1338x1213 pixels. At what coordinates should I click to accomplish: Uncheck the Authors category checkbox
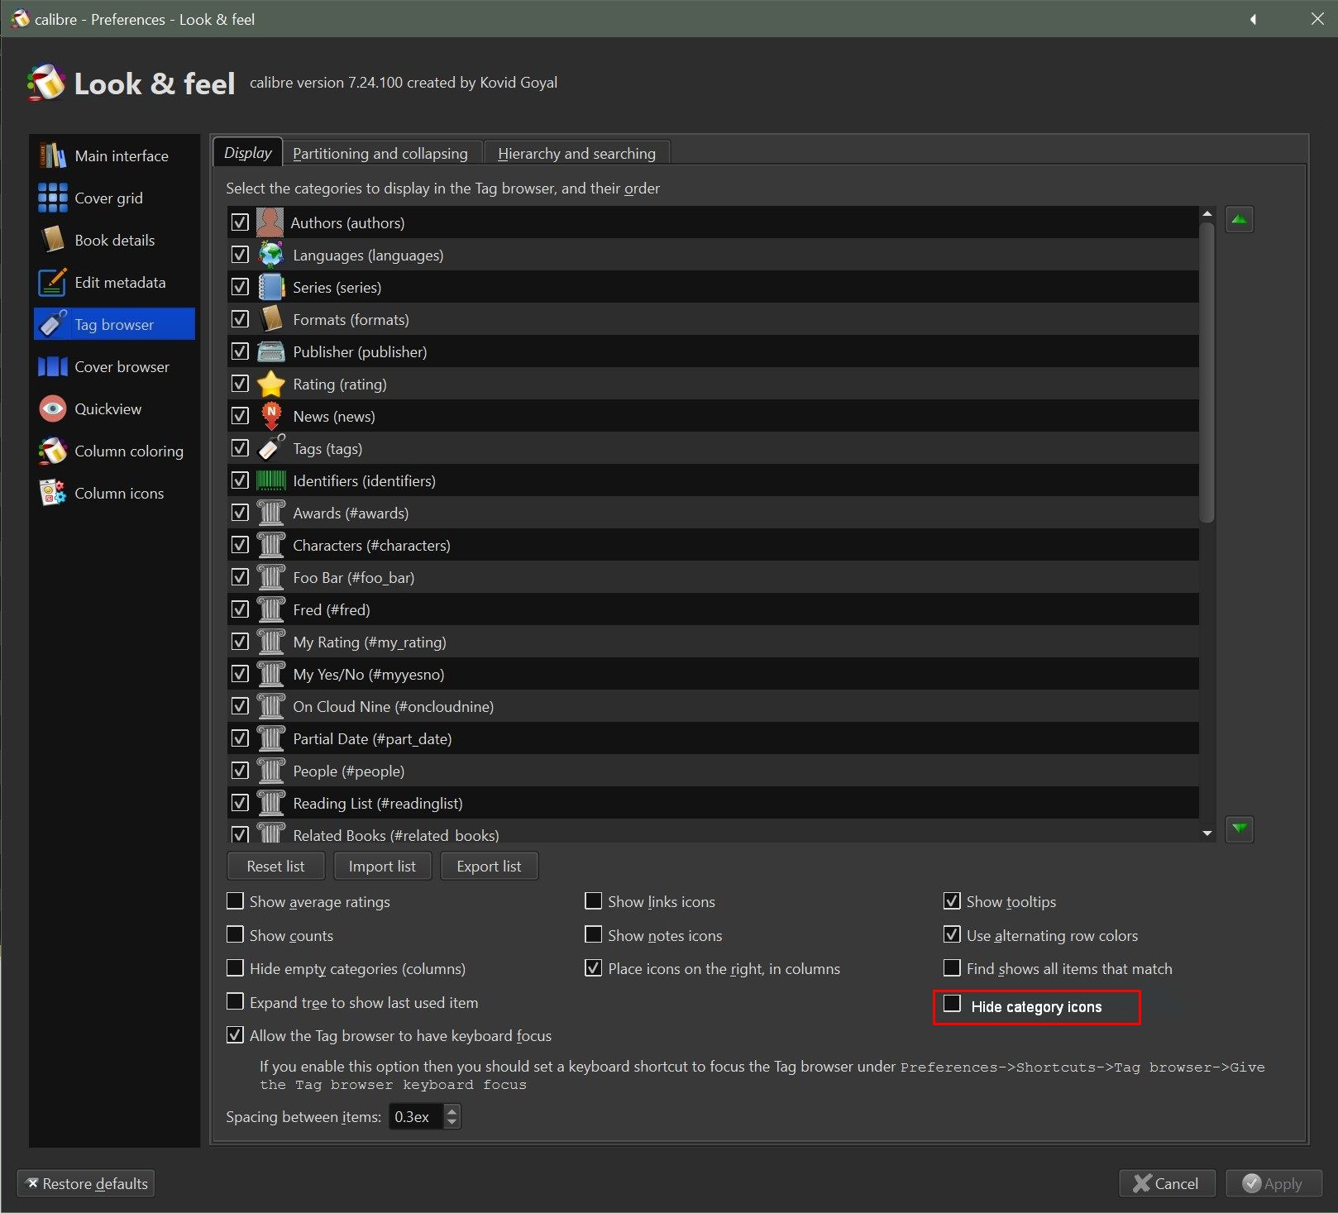coord(240,223)
